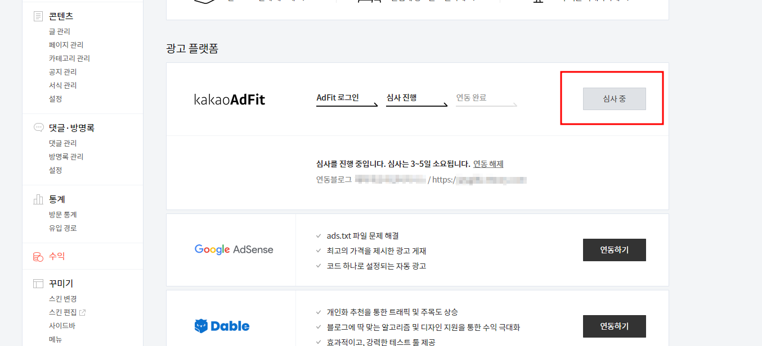
Task: Click the blurred https blog URL
Action: 479,180
